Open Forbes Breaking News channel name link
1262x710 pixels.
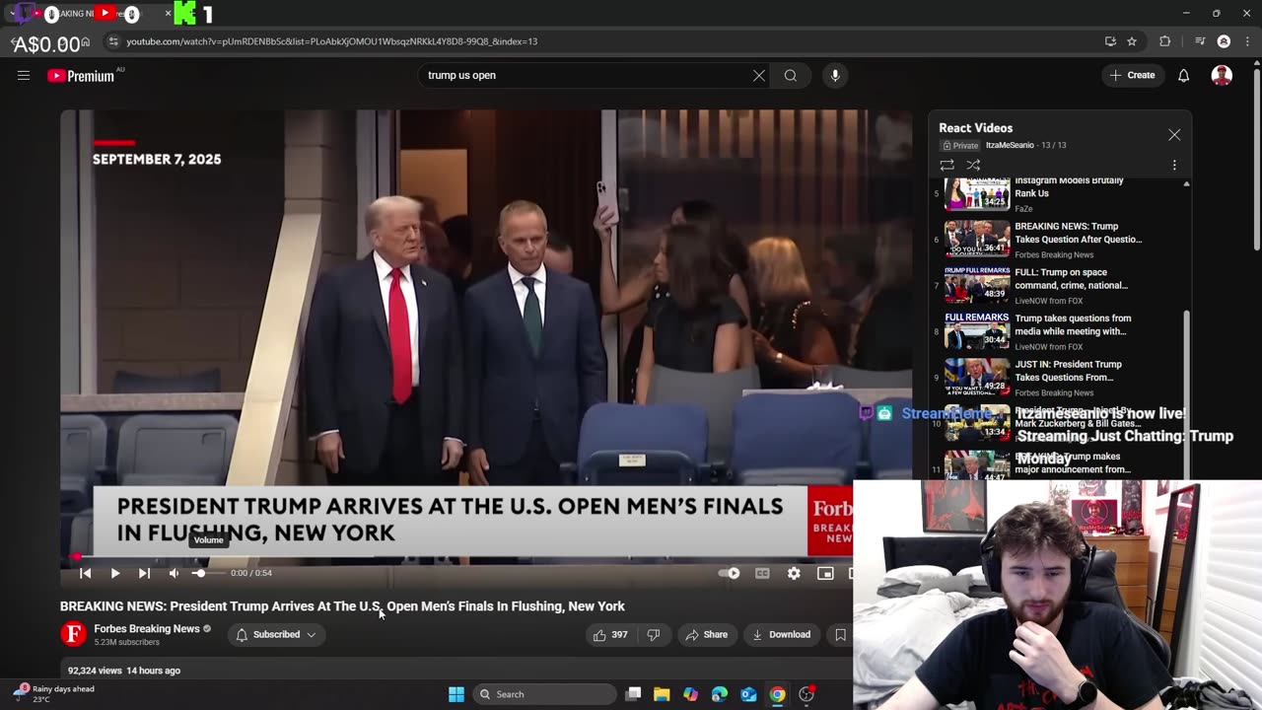click(147, 628)
